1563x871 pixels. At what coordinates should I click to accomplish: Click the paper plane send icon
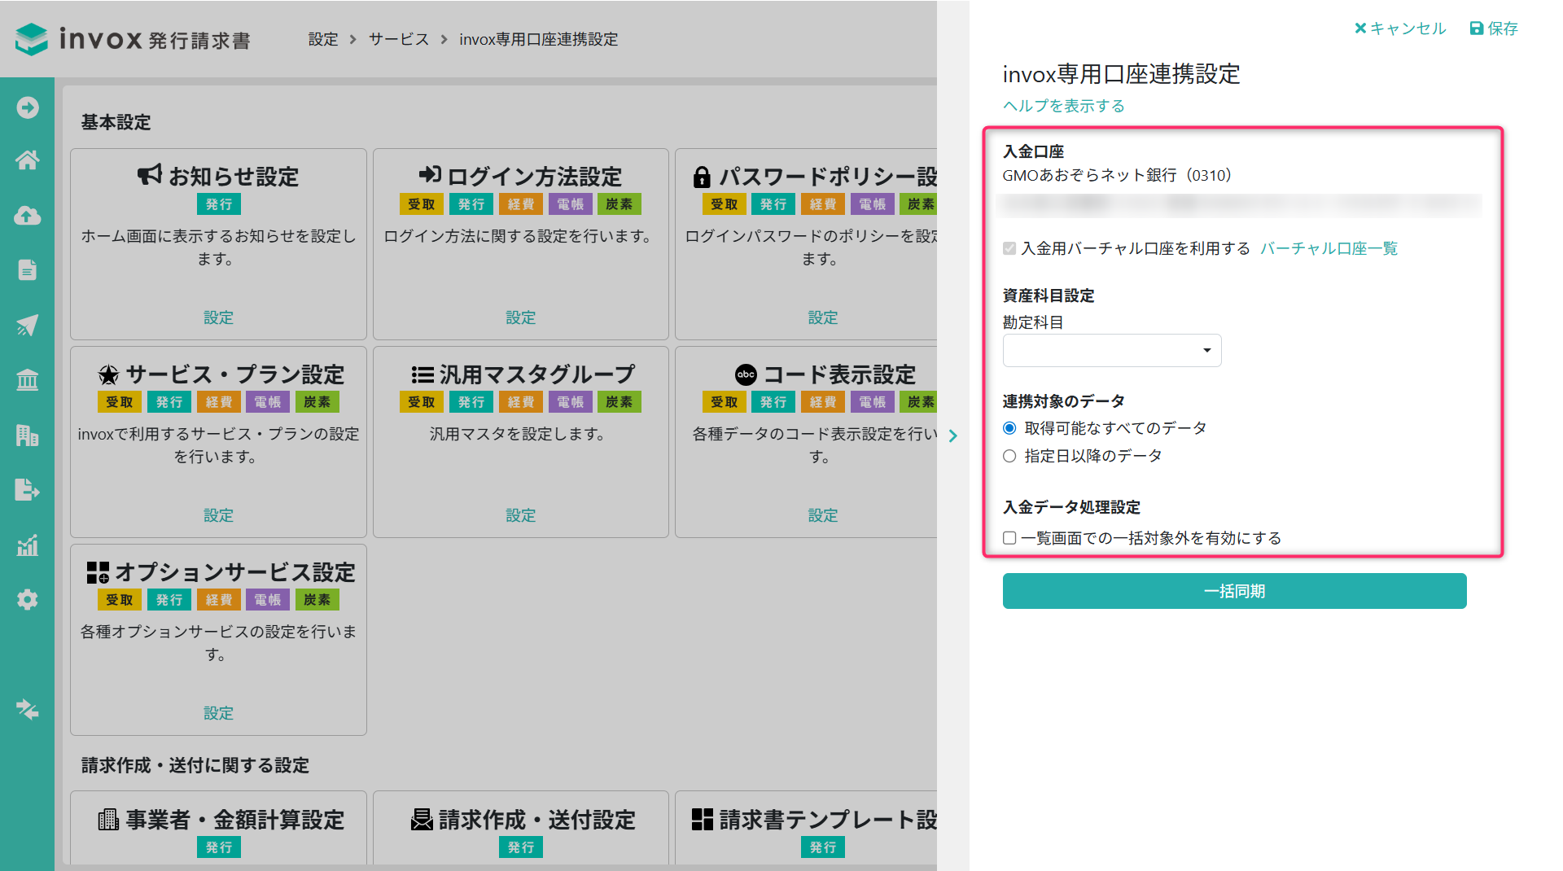click(27, 326)
